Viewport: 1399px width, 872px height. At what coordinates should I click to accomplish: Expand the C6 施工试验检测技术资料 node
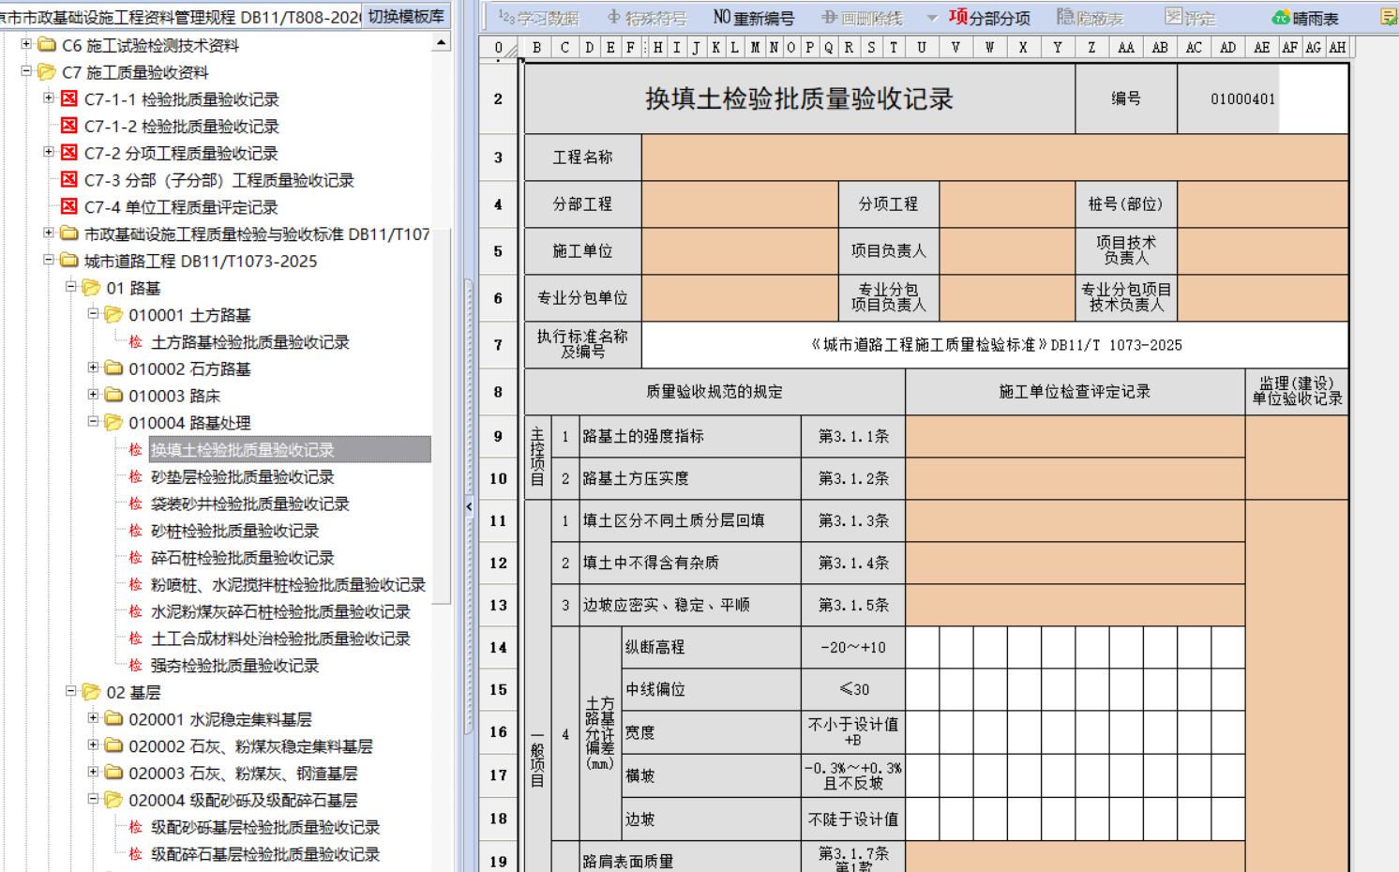26,44
